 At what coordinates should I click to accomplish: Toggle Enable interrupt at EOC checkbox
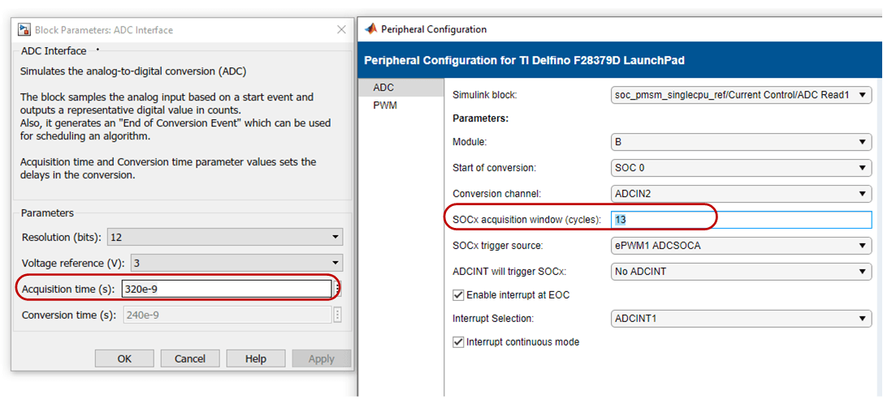pos(458,295)
